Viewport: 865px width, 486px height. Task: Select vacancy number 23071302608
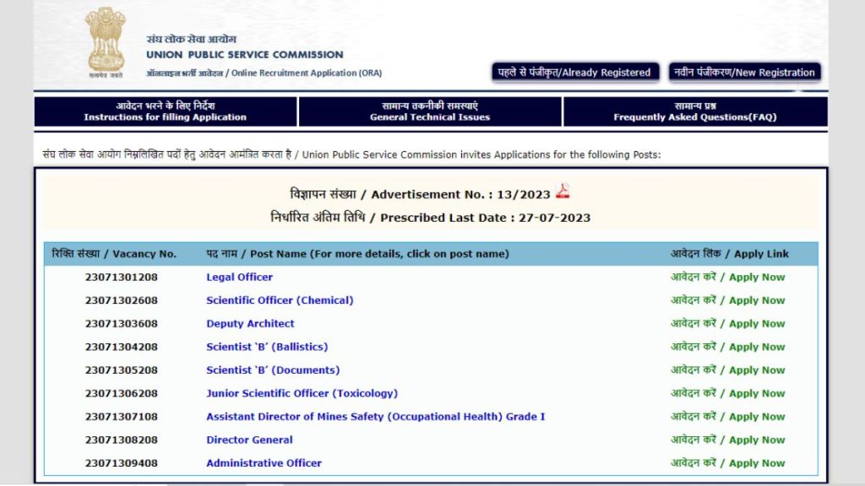pyautogui.click(x=122, y=300)
